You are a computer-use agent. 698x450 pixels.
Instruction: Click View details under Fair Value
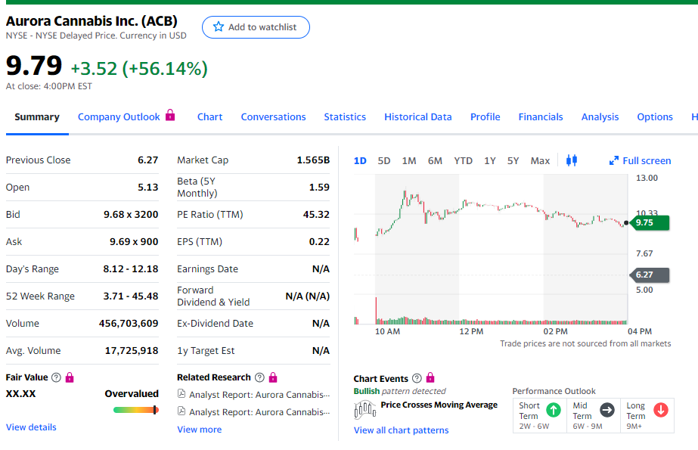click(31, 427)
